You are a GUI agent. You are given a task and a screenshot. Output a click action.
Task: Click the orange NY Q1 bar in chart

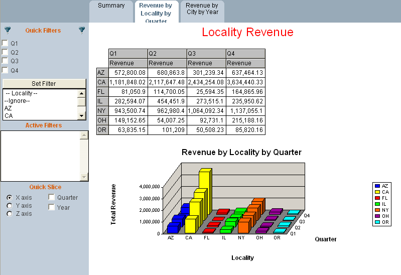(243, 226)
